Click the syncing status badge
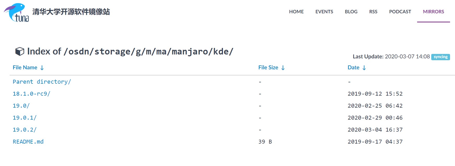Viewport: 455px width, 166px height. coord(440,57)
